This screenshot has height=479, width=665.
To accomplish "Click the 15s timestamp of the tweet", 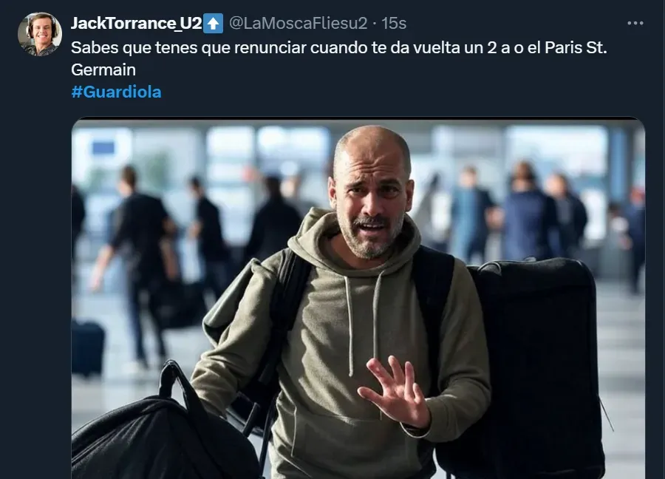I will click(394, 23).
